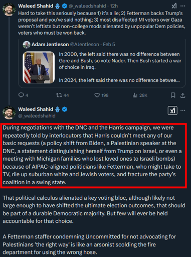Viewport: 191px width, 257px height.
Task: Click the 12h timestamp on the first tweet
Action: pyautogui.click(x=114, y=6)
